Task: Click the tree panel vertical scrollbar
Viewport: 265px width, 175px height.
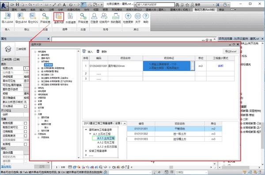Action: click(79, 104)
